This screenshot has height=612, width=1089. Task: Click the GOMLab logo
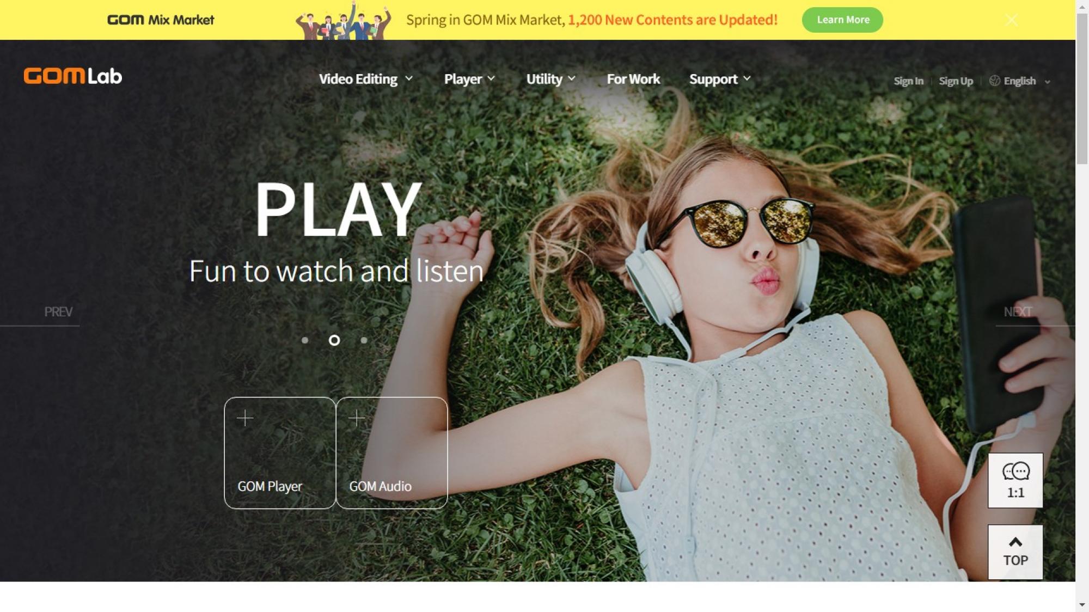[73, 76]
